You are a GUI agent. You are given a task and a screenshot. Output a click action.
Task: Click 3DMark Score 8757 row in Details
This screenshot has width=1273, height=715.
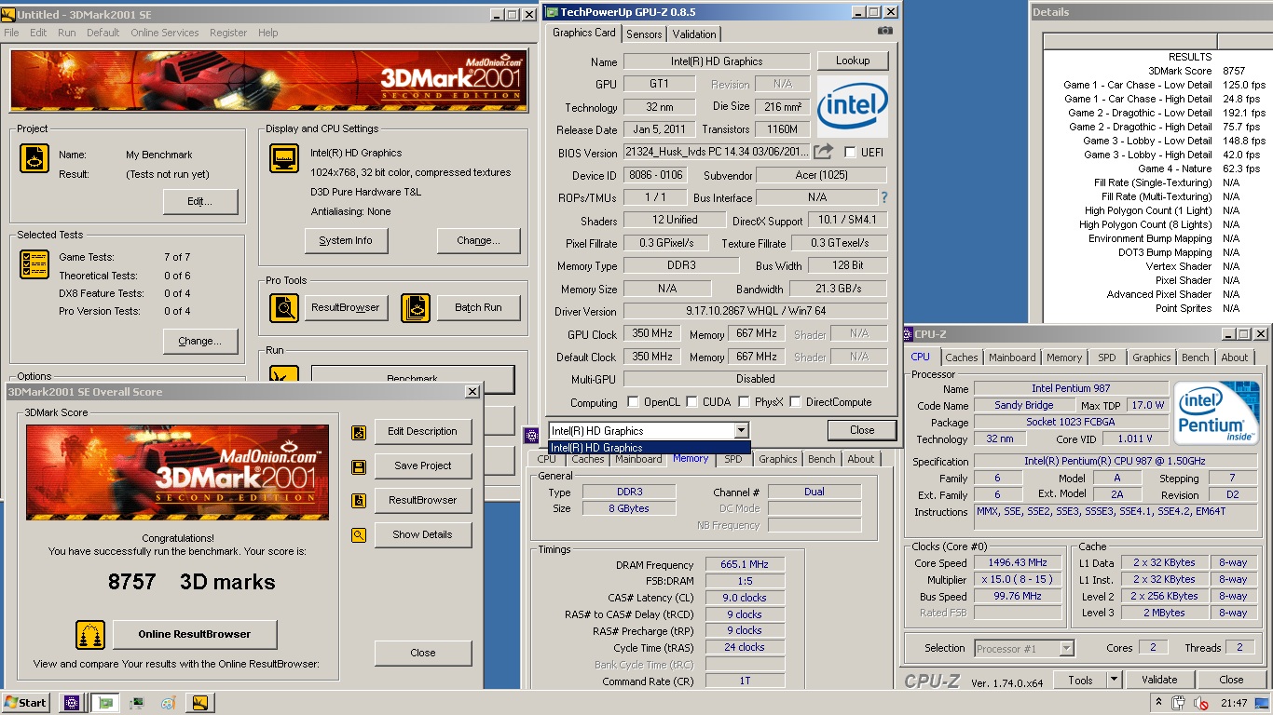click(x=1156, y=71)
